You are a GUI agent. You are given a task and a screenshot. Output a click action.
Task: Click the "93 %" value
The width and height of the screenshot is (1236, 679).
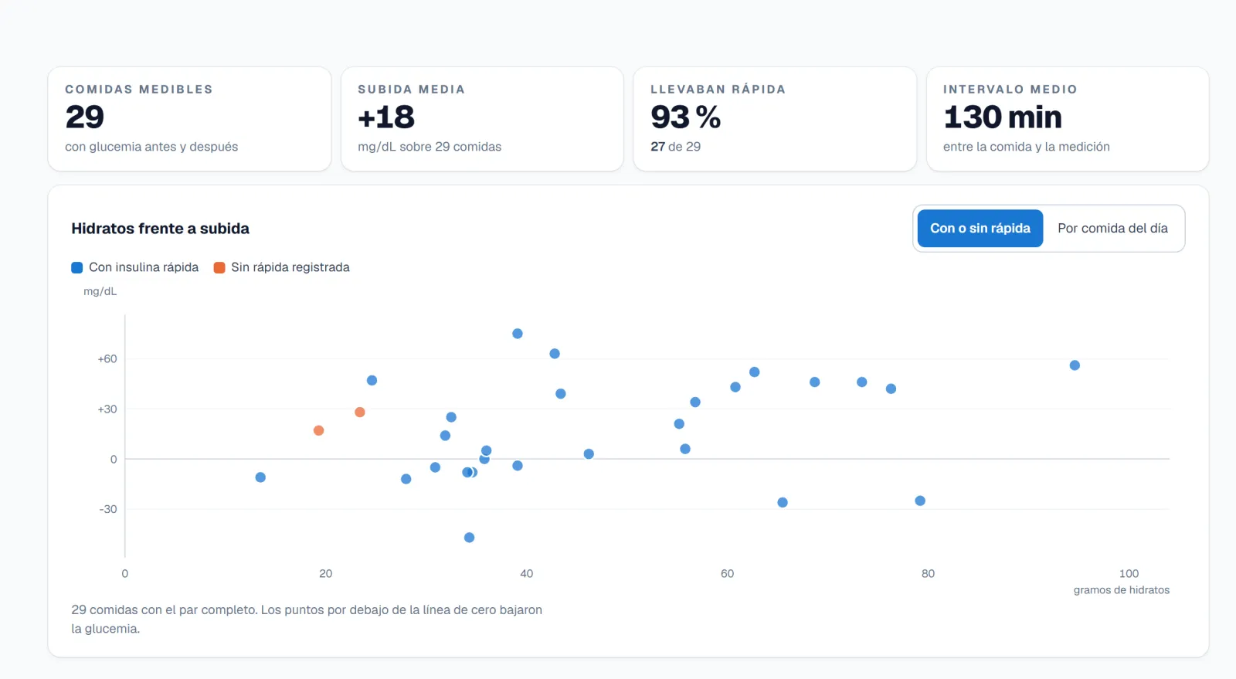pyautogui.click(x=686, y=117)
